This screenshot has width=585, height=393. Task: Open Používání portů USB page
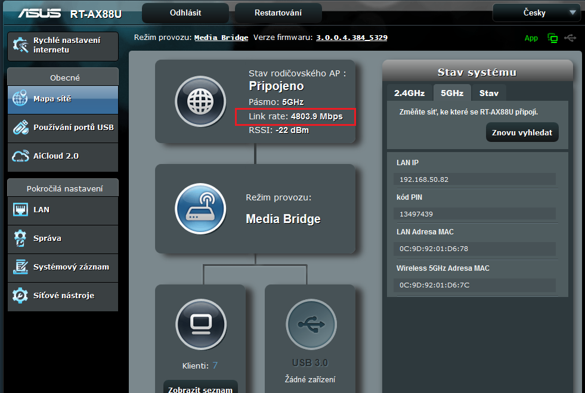pyautogui.click(x=63, y=128)
